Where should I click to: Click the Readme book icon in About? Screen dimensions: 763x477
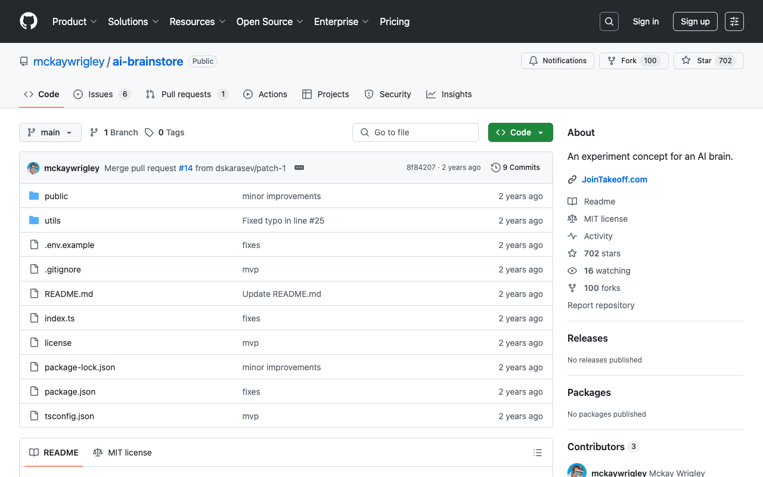tap(572, 202)
